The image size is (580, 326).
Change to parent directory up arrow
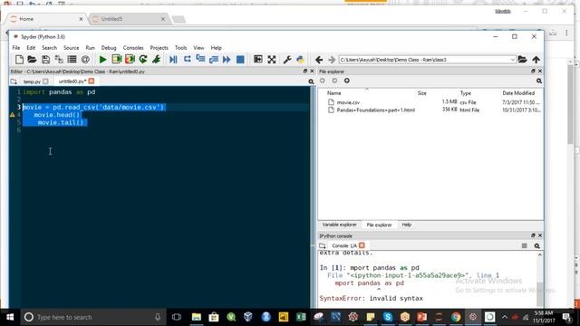pyautogui.click(x=536, y=59)
